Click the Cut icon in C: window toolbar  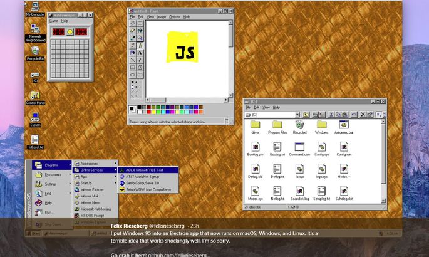[331, 115]
